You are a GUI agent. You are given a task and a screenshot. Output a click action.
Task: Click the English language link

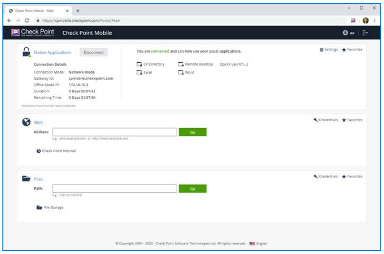262,244
